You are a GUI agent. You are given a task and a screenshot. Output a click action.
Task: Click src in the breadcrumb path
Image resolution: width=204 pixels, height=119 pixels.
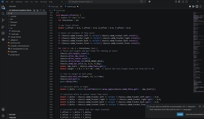pyautogui.click(x=50, y=10)
